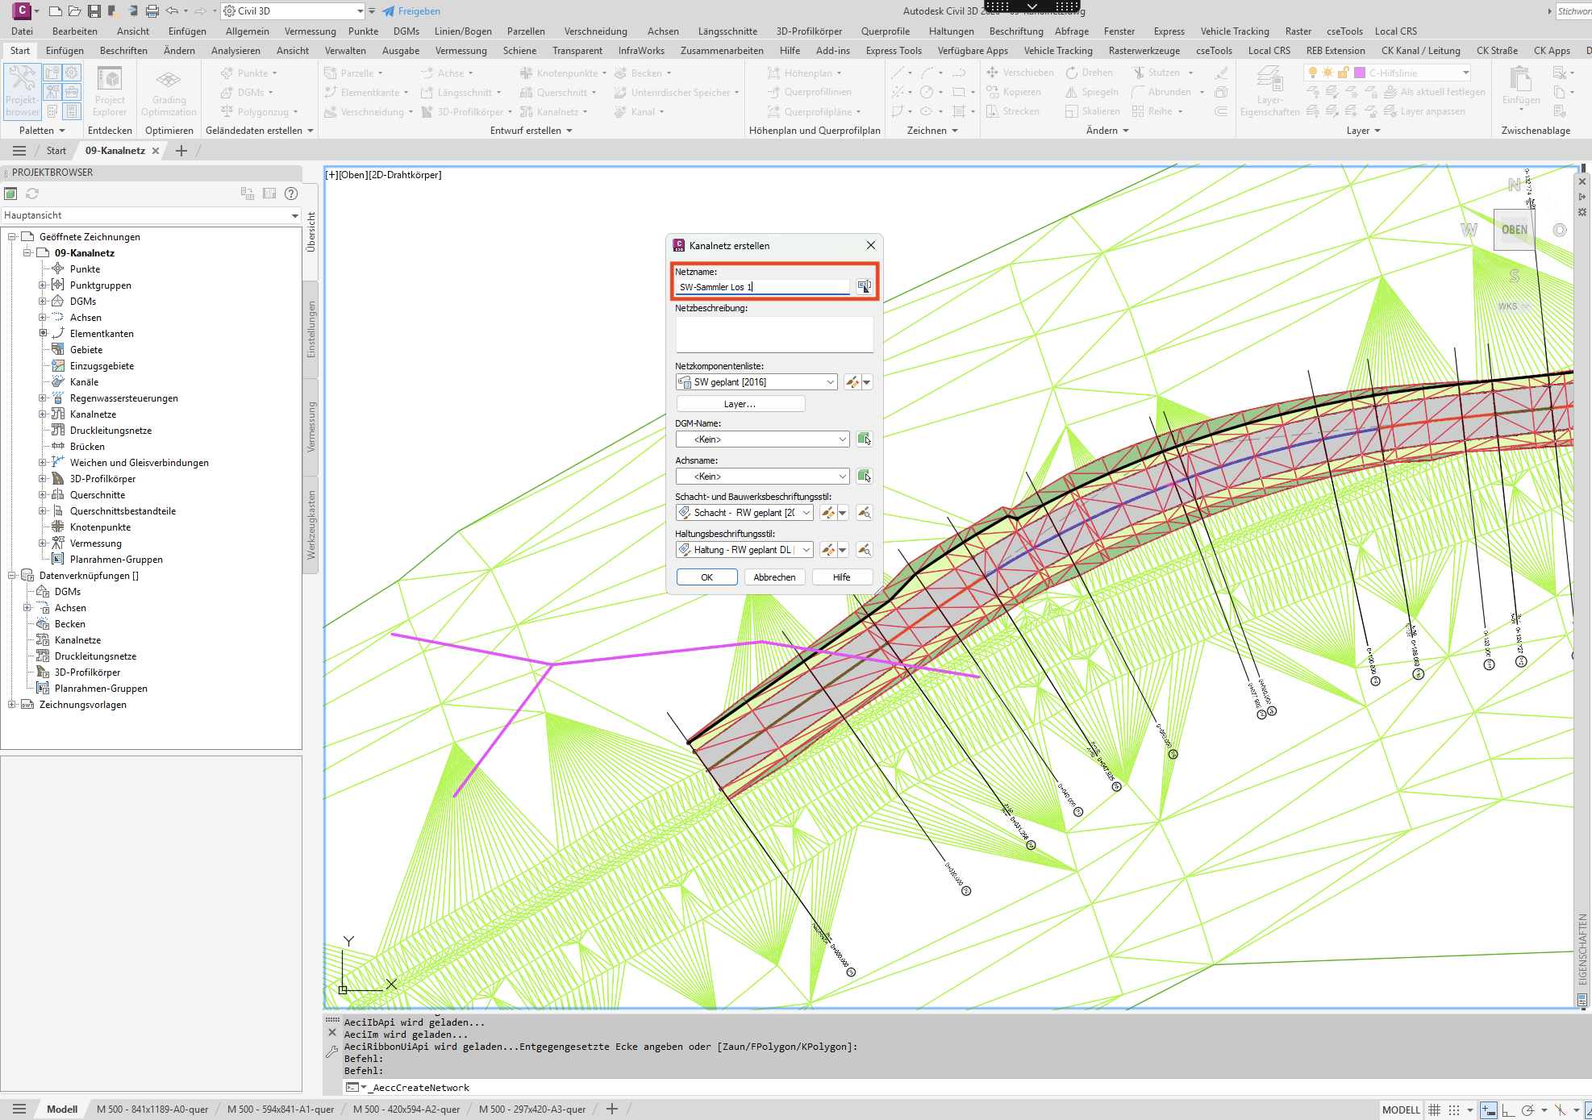Viewport: 1592px width, 1120px height.
Task: Click the Netzbeschreibung text area
Action: coord(774,334)
